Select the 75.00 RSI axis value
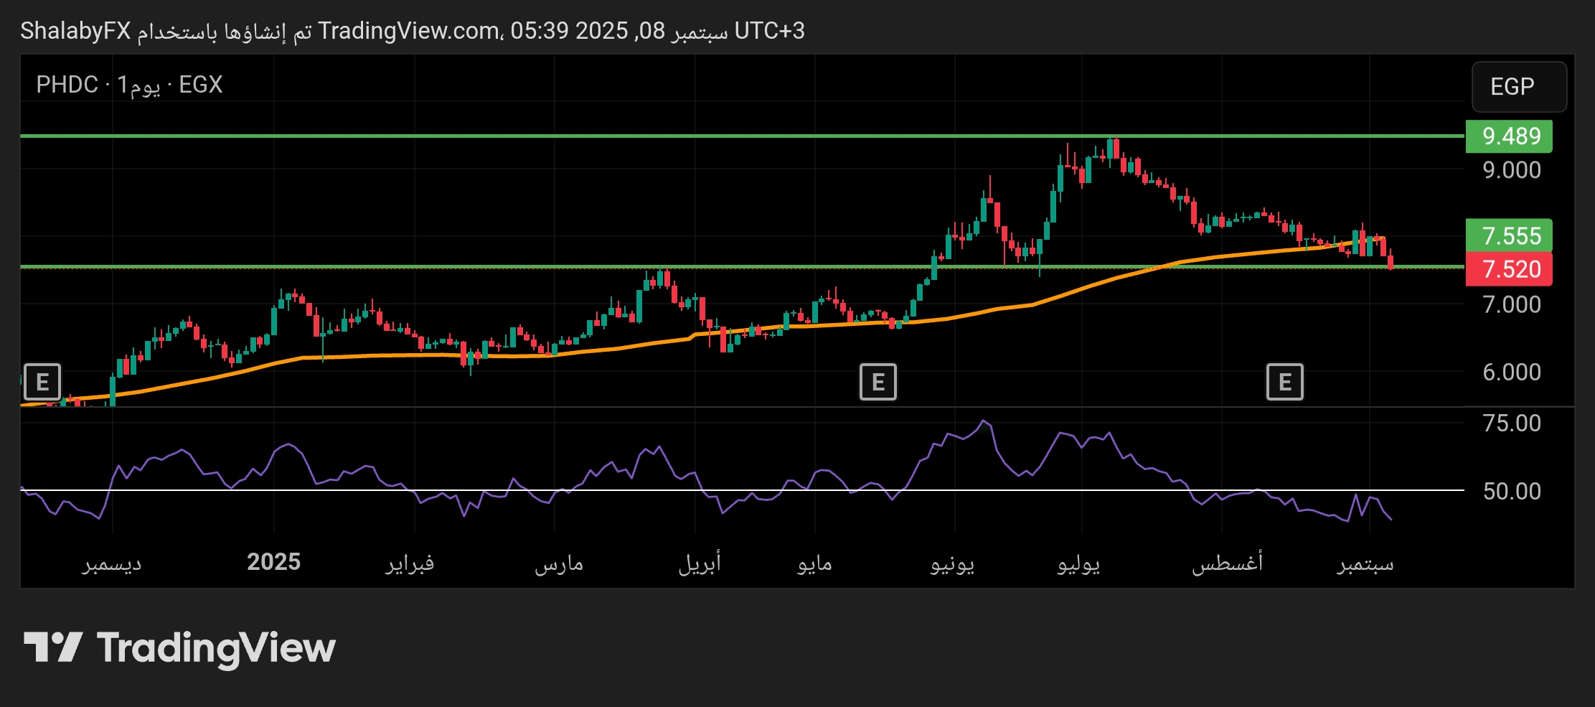This screenshot has height=707, width=1595. tap(1511, 423)
